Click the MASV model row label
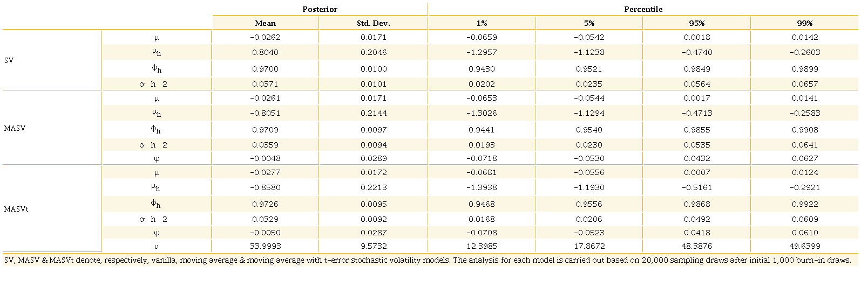Image resolution: width=861 pixels, height=287 pixels. click(x=15, y=128)
